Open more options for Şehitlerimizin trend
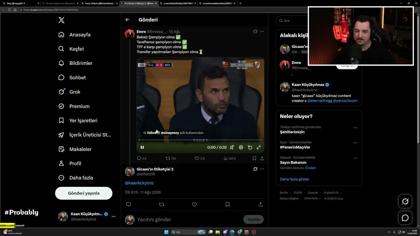Image resolution: width=420 pixels, height=236 pixels. point(355,128)
